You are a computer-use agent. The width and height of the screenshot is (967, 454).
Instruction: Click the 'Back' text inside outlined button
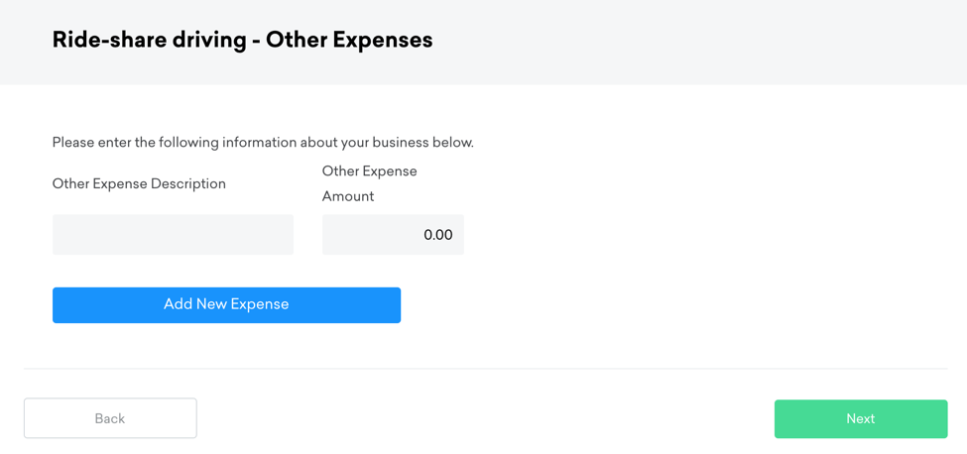click(110, 419)
